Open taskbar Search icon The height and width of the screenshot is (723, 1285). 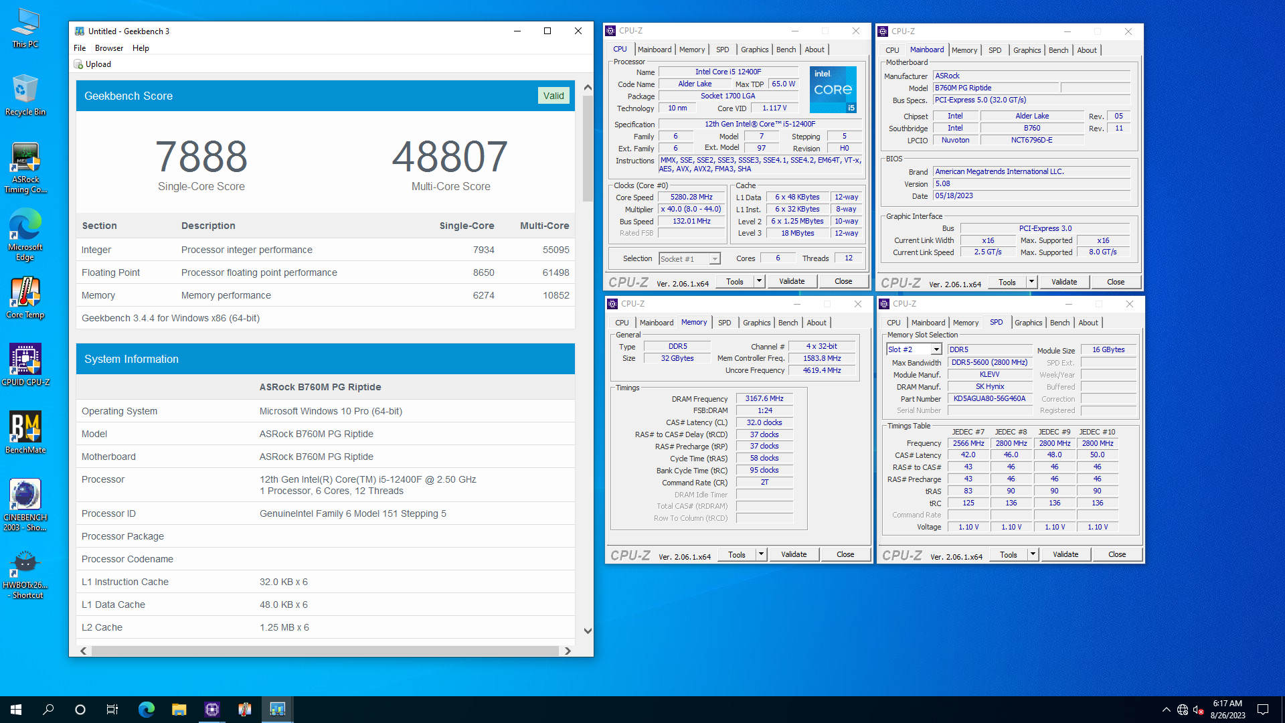click(x=48, y=710)
